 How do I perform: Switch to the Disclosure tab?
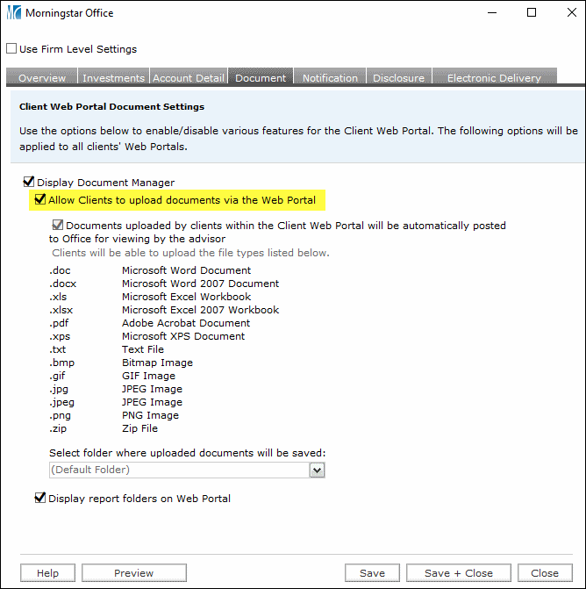click(x=398, y=78)
